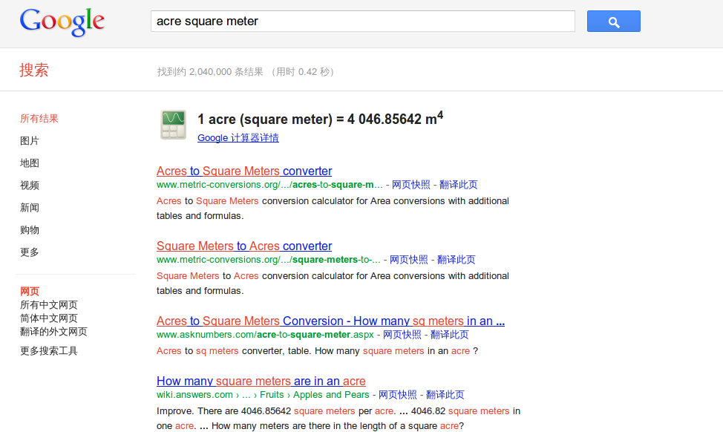Select 简体中文网页 language filter

(49, 318)
